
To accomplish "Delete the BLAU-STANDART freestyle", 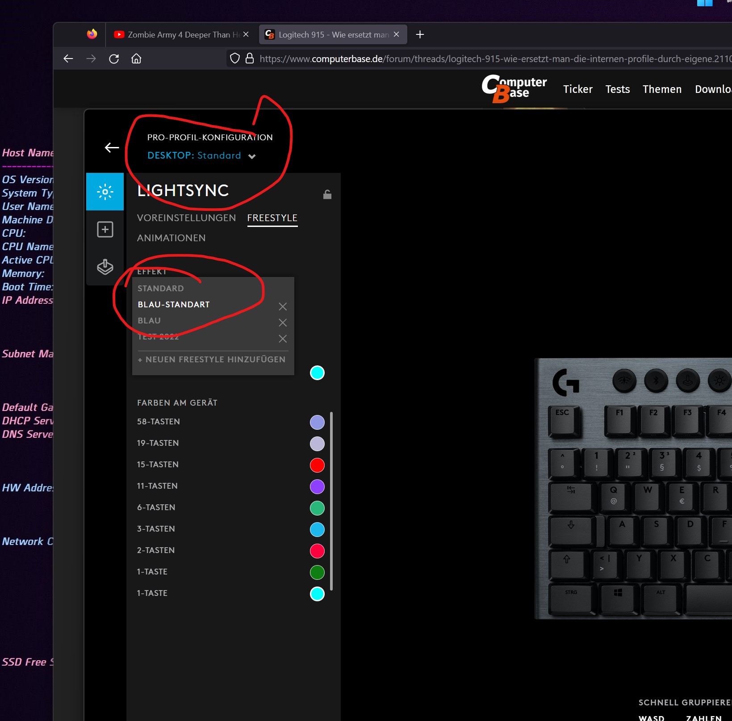I will [283, 306].
